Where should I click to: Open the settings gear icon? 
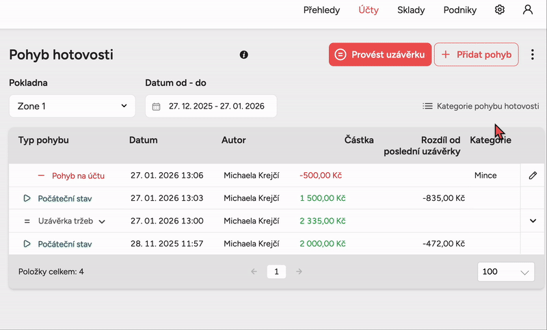click(500, 10)
